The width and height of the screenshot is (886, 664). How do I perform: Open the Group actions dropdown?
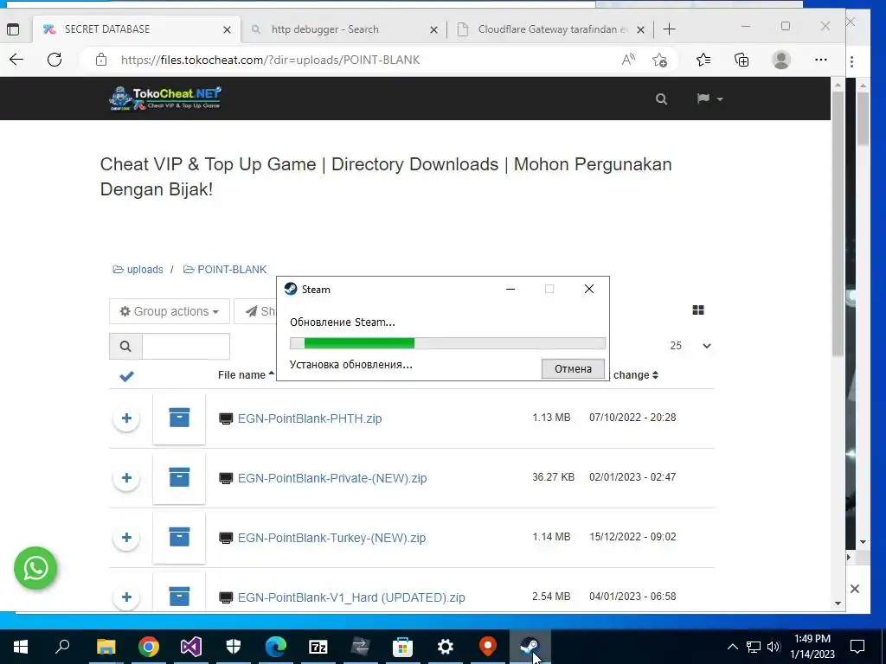pos(169,311)
